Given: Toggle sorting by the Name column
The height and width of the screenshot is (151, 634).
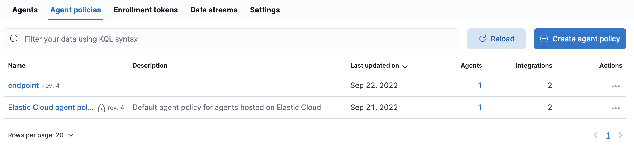Looking at the screenshot, I should (x=17, y=65).
